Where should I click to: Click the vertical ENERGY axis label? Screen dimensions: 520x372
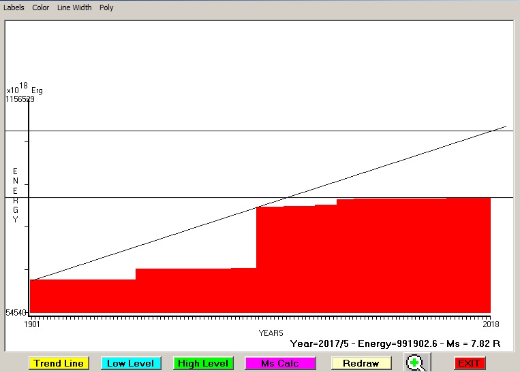(15, 195)
